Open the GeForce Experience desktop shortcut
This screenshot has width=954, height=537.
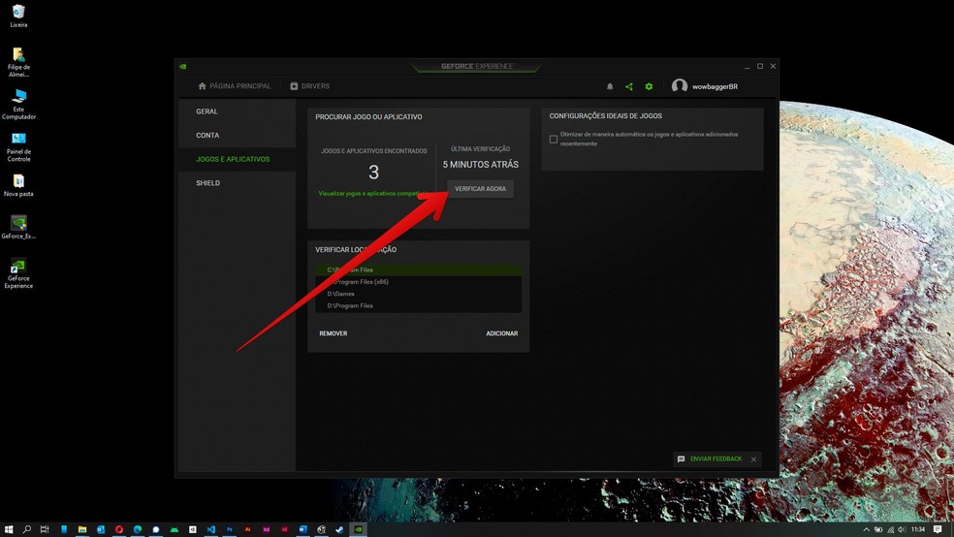(x=18, y=271)
